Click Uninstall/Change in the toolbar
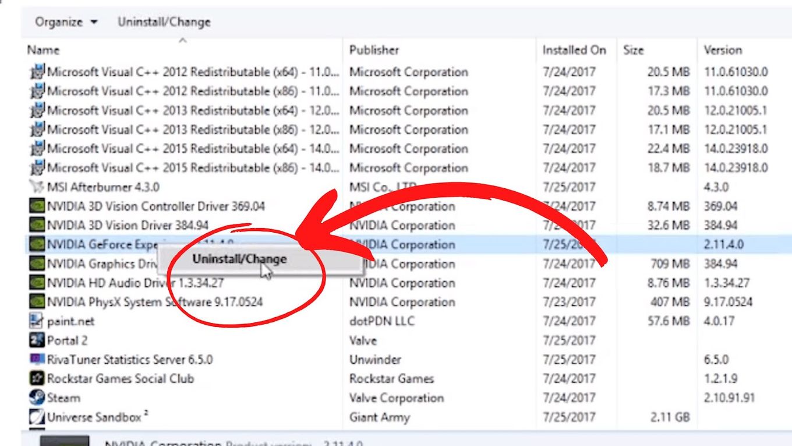 pos(164,22)
